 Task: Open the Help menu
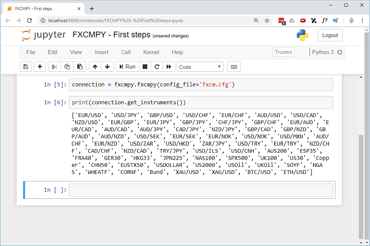tap(177, 52)
